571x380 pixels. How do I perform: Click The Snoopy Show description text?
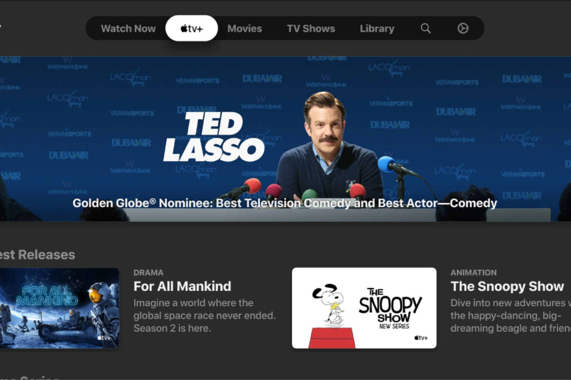pyautogui.click(x=511, y=315)
